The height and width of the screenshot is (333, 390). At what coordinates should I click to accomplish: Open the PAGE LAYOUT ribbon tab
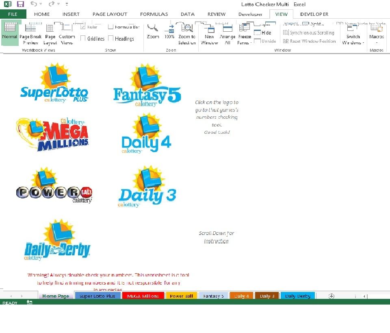pos(110,14)
